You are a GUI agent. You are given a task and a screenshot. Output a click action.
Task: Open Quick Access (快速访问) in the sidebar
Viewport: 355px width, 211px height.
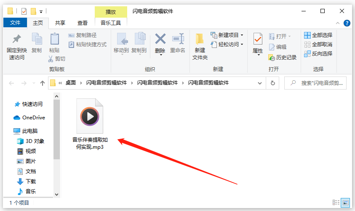point(28,104)
